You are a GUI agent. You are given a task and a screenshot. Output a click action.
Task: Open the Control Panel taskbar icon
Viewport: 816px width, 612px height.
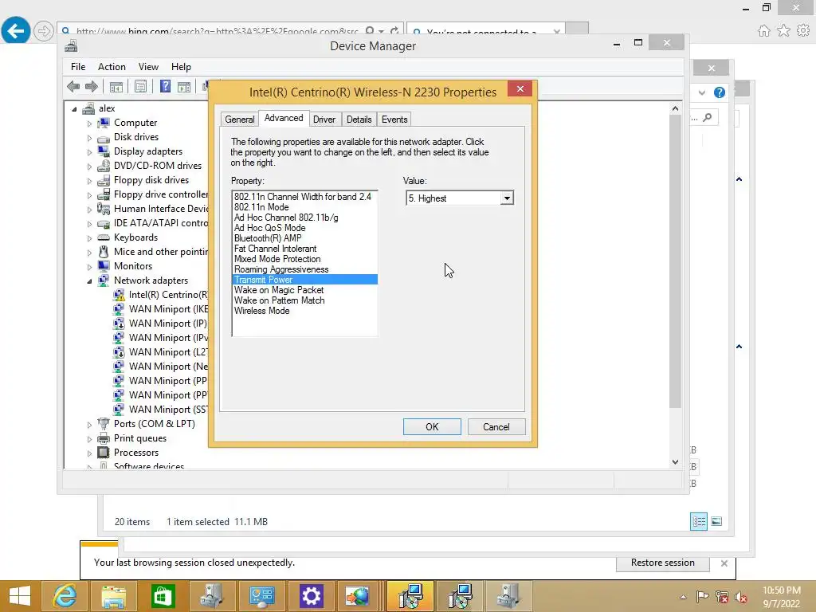click(x=261, y=596)
